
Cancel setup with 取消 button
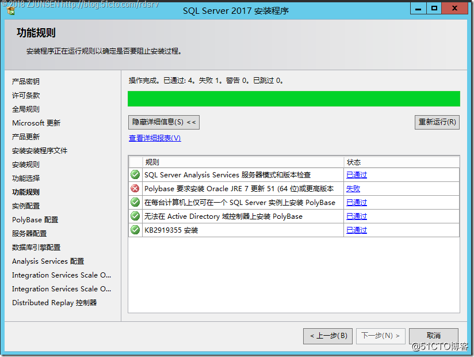(434, 336)
